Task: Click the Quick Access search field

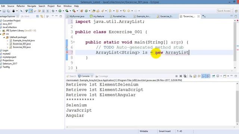Action: 224,11
